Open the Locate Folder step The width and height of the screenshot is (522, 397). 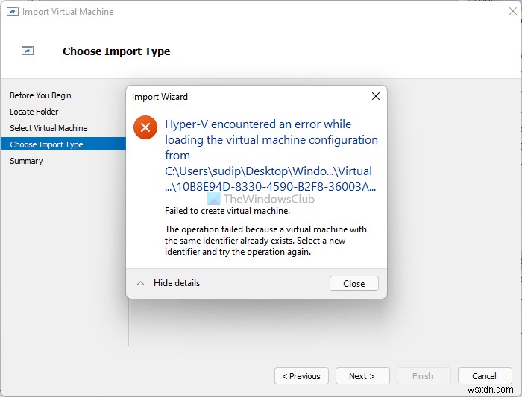[x=34, y=112]
